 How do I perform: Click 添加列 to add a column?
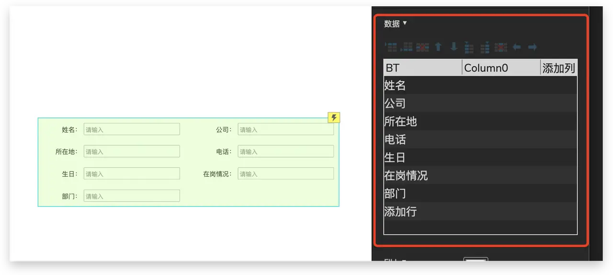pyautogui.click(x=558, y=68)
